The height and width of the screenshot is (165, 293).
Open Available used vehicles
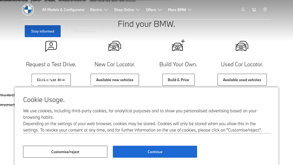tap(242, 80)
